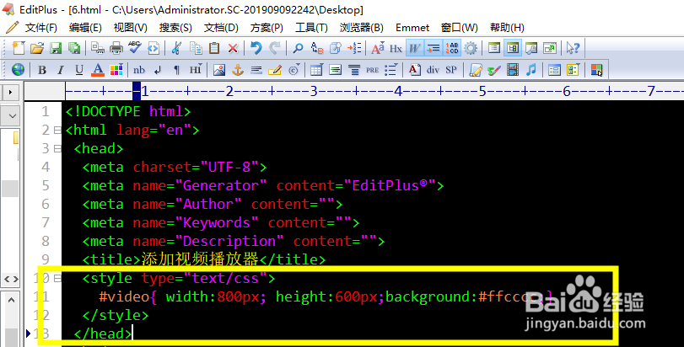Screen dimensions: 684x347
Task: Open the Font (Aa) dropdown
Action: pos(377,47)
